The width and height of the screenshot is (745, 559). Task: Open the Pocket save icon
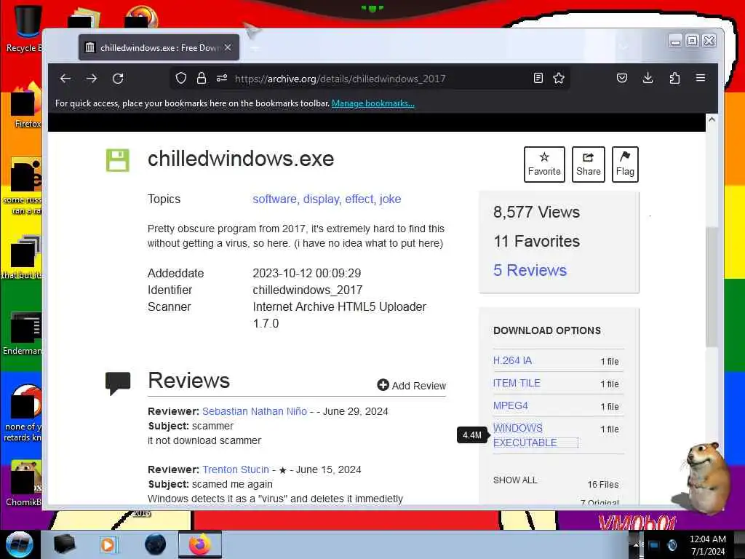pos(622,79)
